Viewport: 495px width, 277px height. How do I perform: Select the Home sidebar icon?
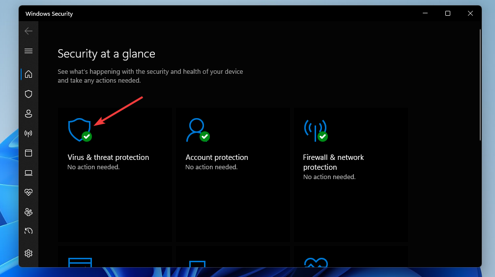point(29,74)
